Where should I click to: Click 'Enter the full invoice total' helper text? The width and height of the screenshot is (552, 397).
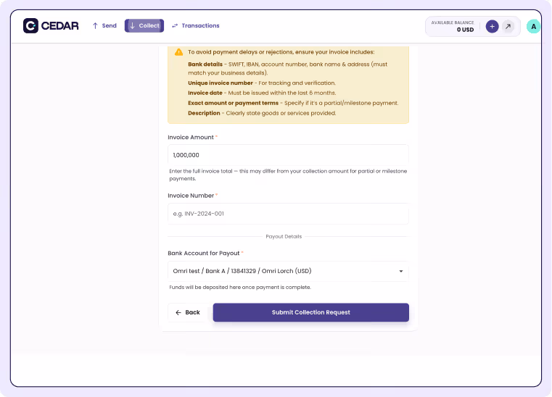pos(288,175)
